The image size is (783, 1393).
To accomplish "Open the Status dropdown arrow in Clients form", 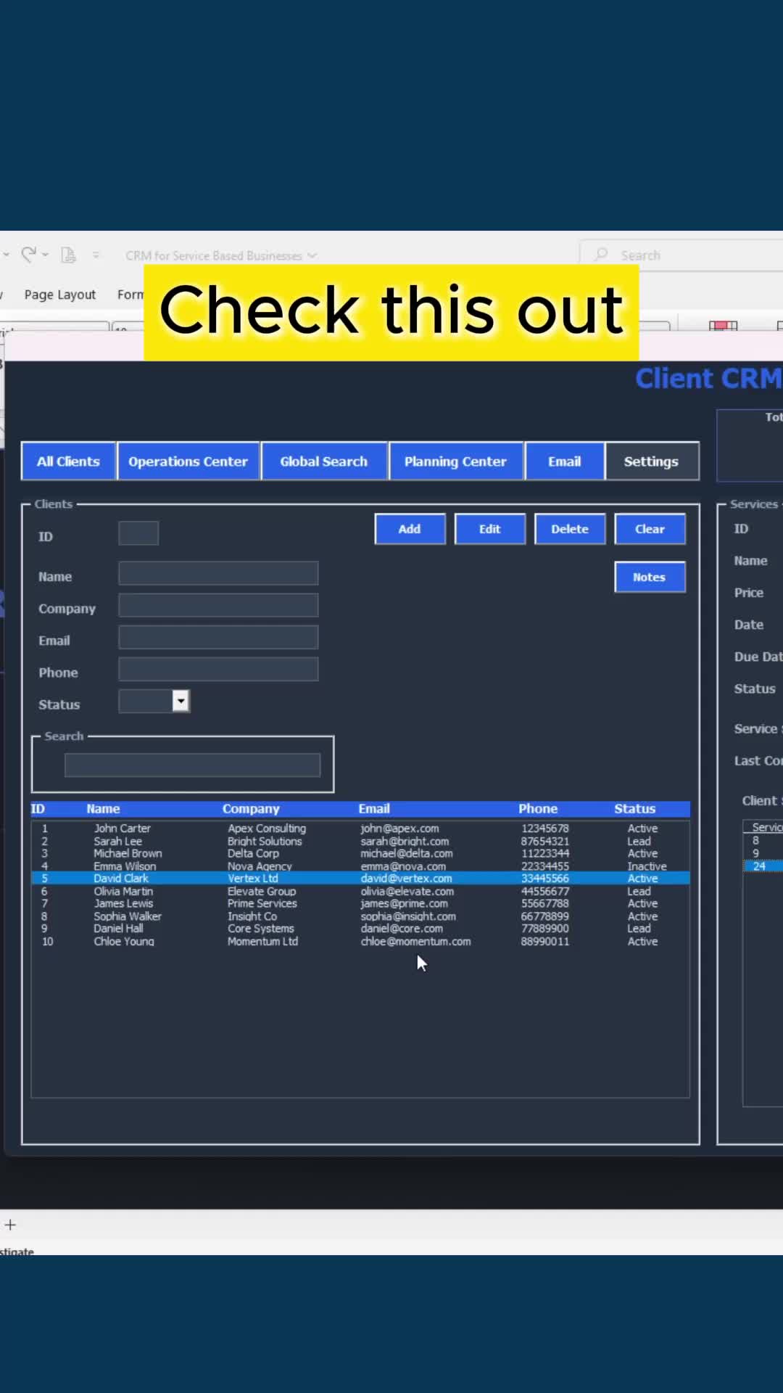I will [181, 701].
